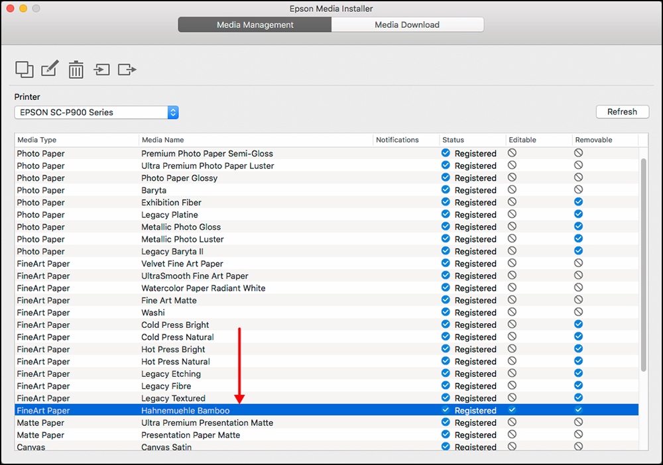Delete selected media with the trash icon

pyautogui.click(x=76, y=70)
